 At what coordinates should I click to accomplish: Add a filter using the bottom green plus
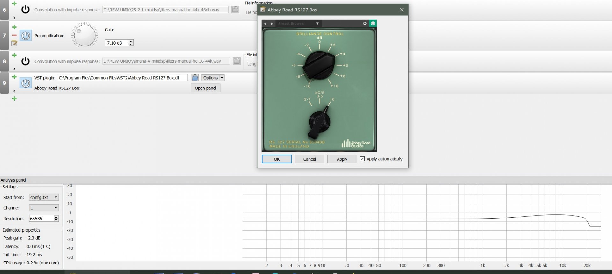click(x=14, y=99)
